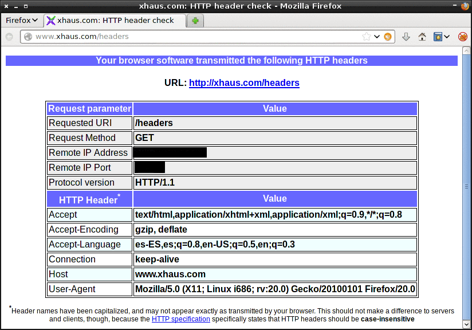
Task: Click the 'Remote IP Address' label
Action: click(88, 152)
